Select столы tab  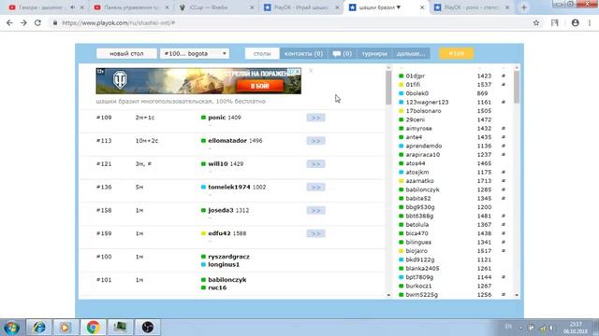tap(262, 54)
